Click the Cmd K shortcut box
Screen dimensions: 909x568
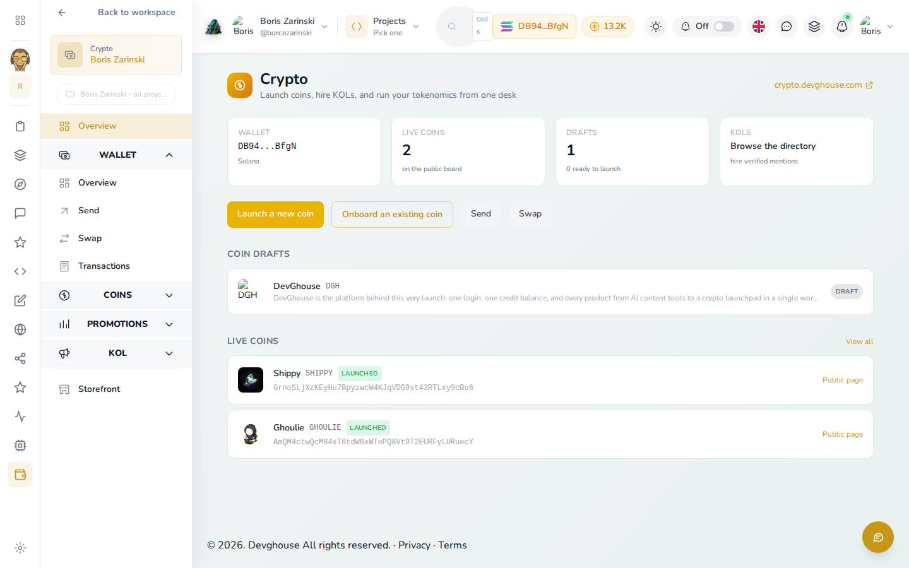click(482, 27)
